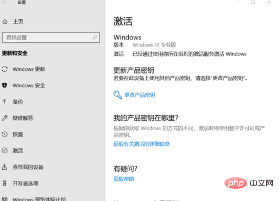Maximize the Settings window
The height and width of the screenshot is (201, 279).
click(x=253, y=2)
